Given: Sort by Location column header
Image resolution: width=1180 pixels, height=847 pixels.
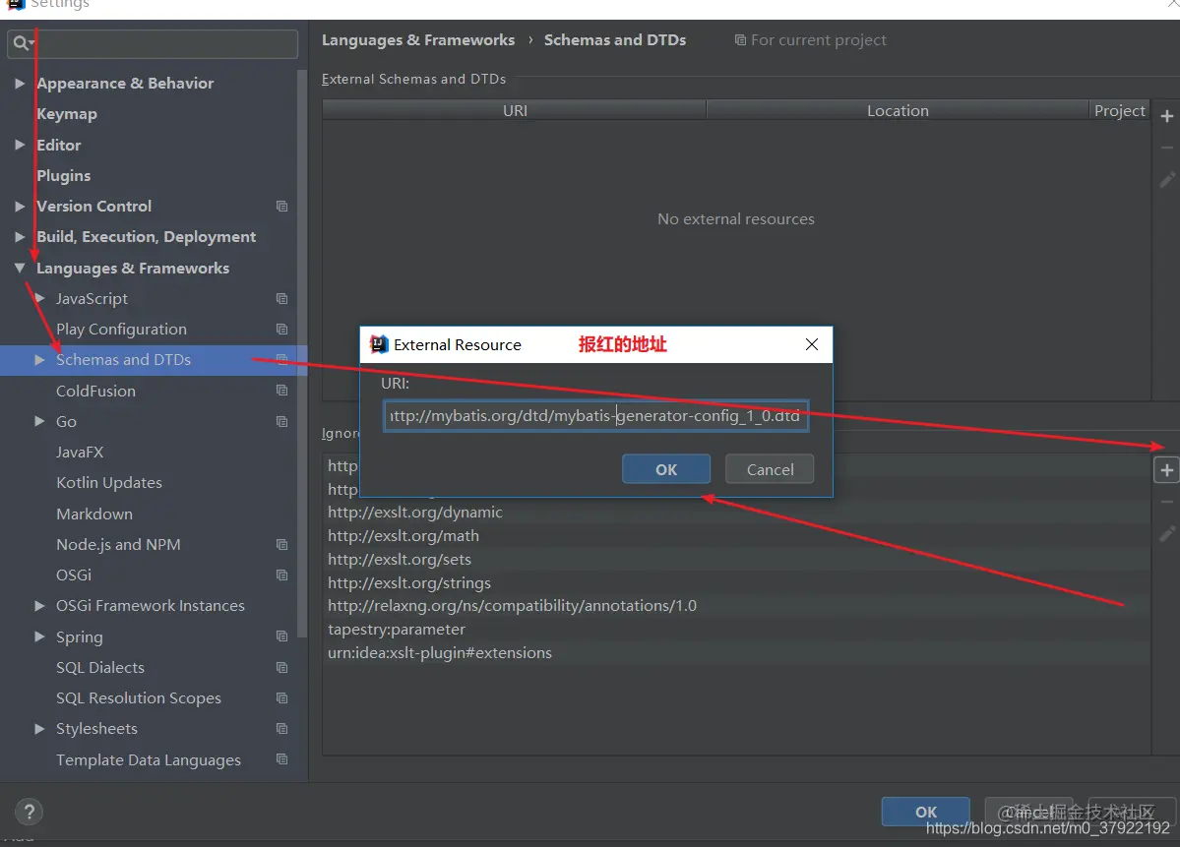Looking at the screenshot, I should point(897,110).
